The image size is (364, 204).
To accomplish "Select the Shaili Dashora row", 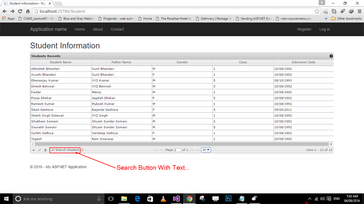I will tap(182, 110).
